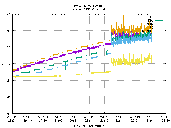
Task: Click the y-axis tick label -40
Action: 8,97
